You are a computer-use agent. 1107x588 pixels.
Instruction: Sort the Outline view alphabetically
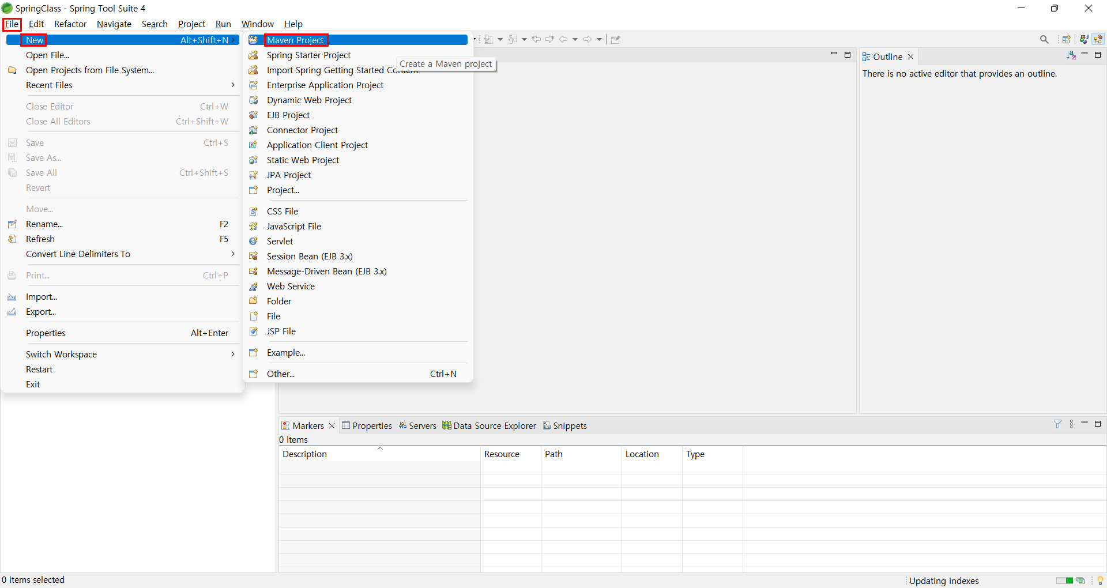coord(1071,55)
